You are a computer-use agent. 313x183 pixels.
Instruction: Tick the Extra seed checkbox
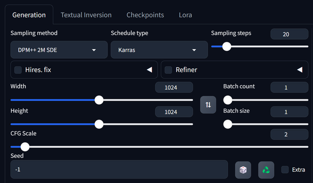[285, 170]
